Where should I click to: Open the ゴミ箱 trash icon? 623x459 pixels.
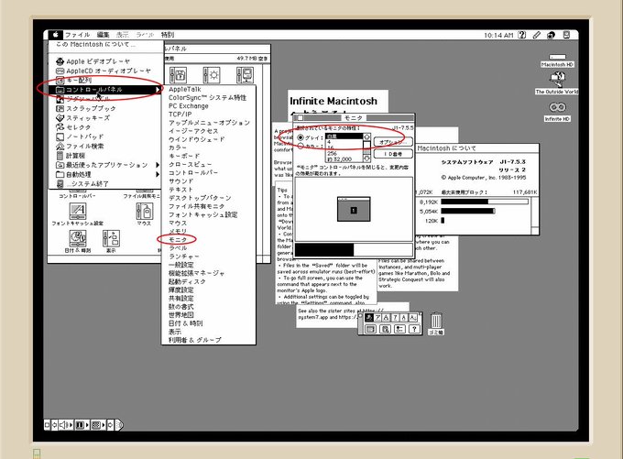[436, 323]
